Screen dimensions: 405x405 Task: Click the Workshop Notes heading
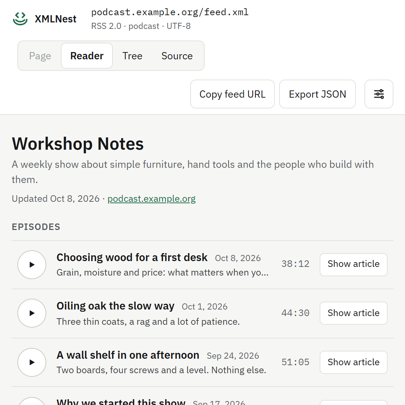78,144
